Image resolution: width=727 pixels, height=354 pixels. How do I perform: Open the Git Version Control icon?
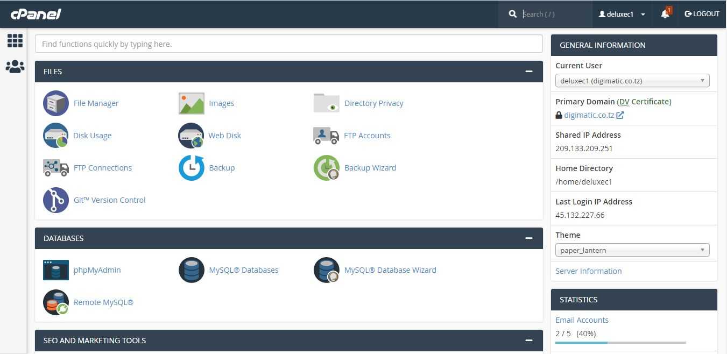pos(56,200)
